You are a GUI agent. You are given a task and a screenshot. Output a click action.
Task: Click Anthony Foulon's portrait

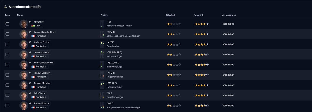click(24, 44)
